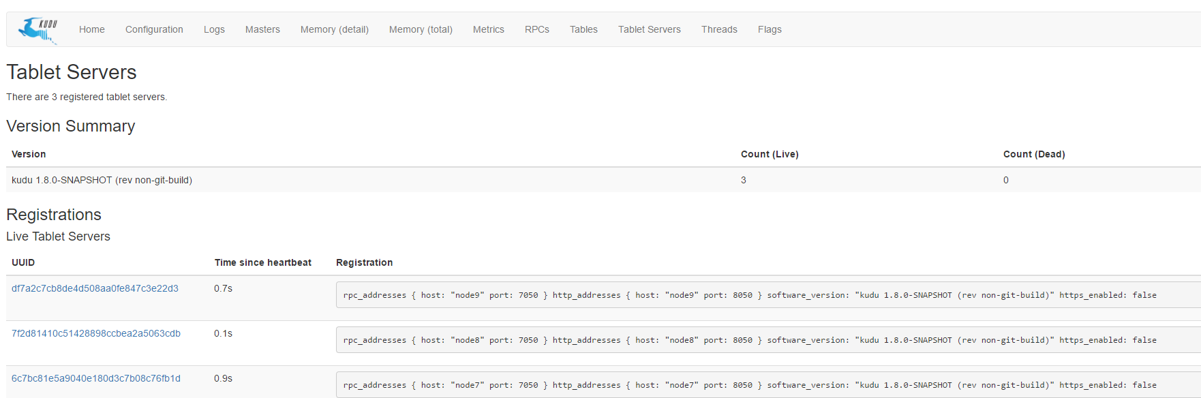Go to the Tables page
Viewport: 1201px width, 398px height.
pos(583,29)
